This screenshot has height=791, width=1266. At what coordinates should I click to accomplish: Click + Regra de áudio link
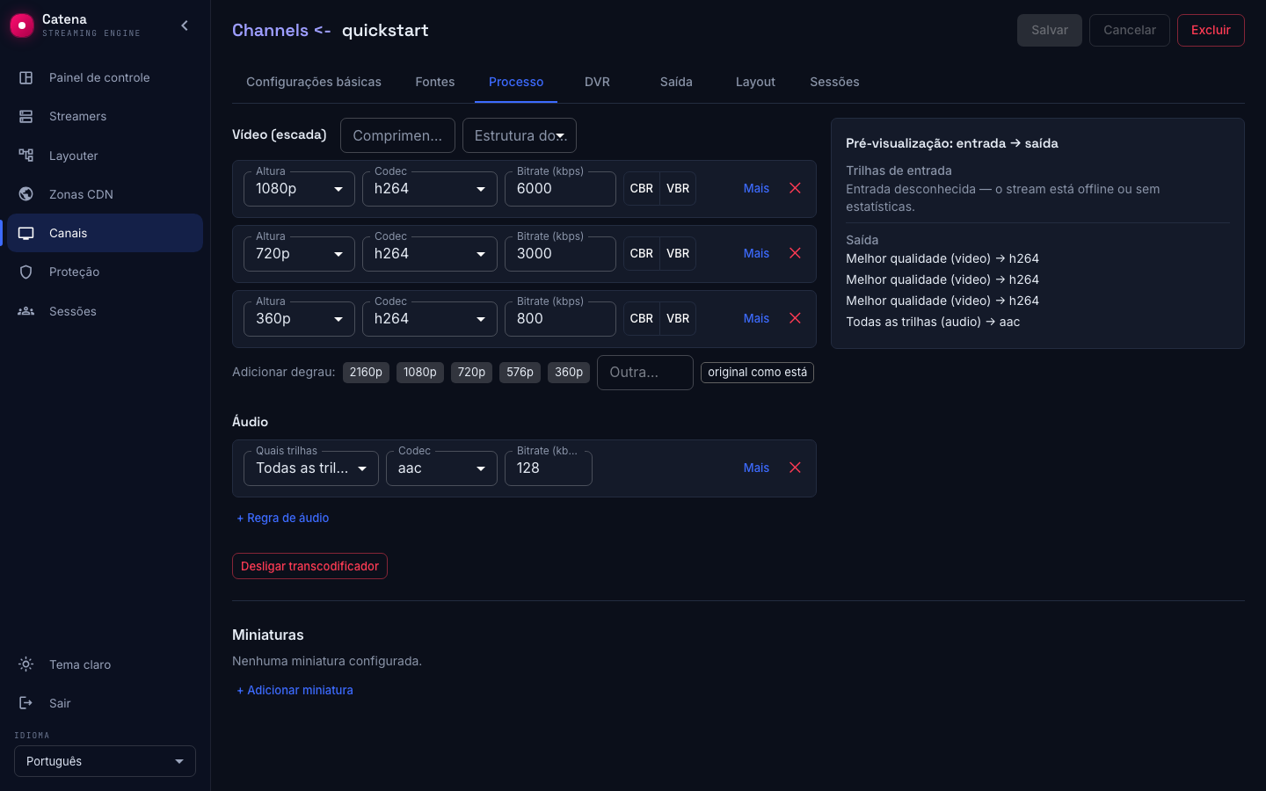coord(282,518)
